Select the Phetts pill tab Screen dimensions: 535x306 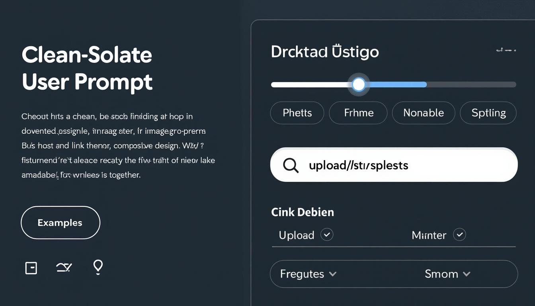(x=297, y=113)
